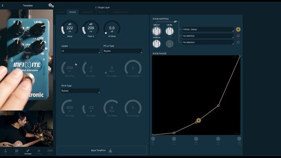
Task: Open the star Favorites bottom navigation icon
Action: (39, 152)
